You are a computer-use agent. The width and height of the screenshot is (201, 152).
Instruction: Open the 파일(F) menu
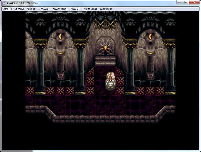[8, 9]
